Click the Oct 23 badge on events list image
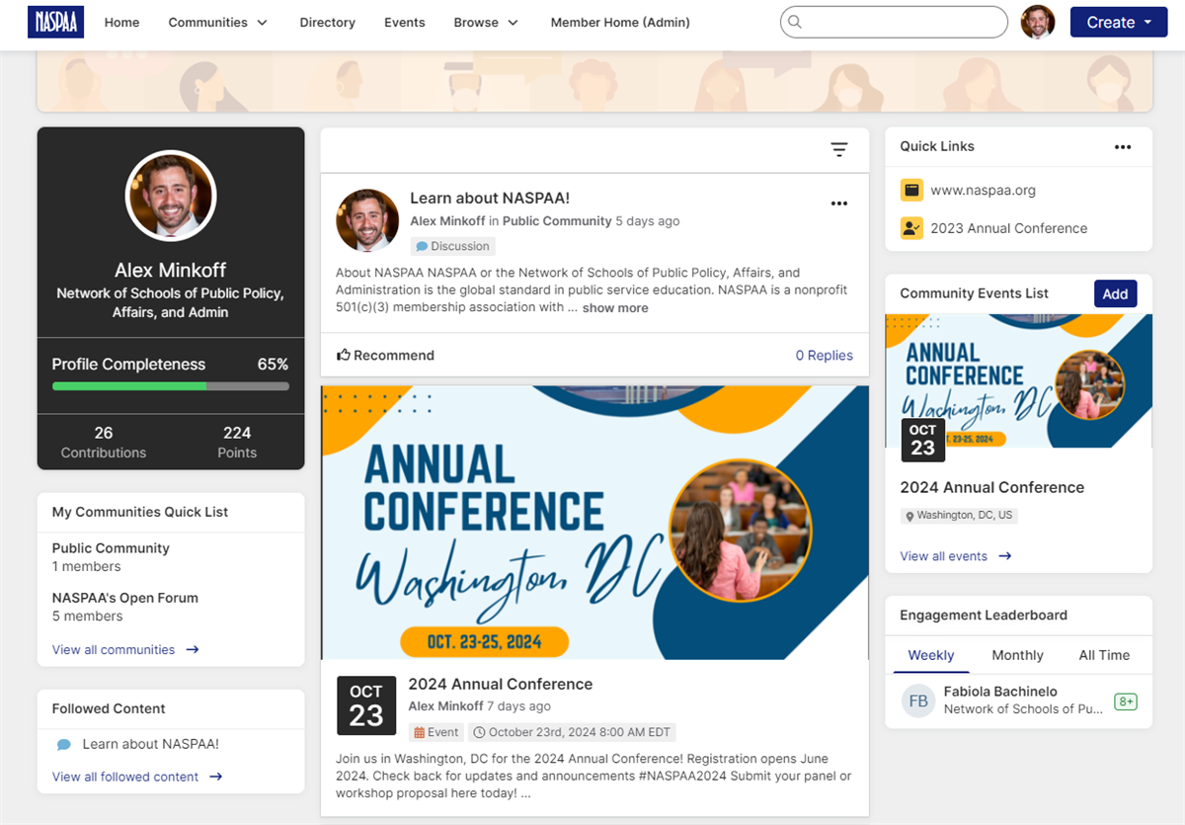Viewport: 1185px width, 825px height. 923,440
